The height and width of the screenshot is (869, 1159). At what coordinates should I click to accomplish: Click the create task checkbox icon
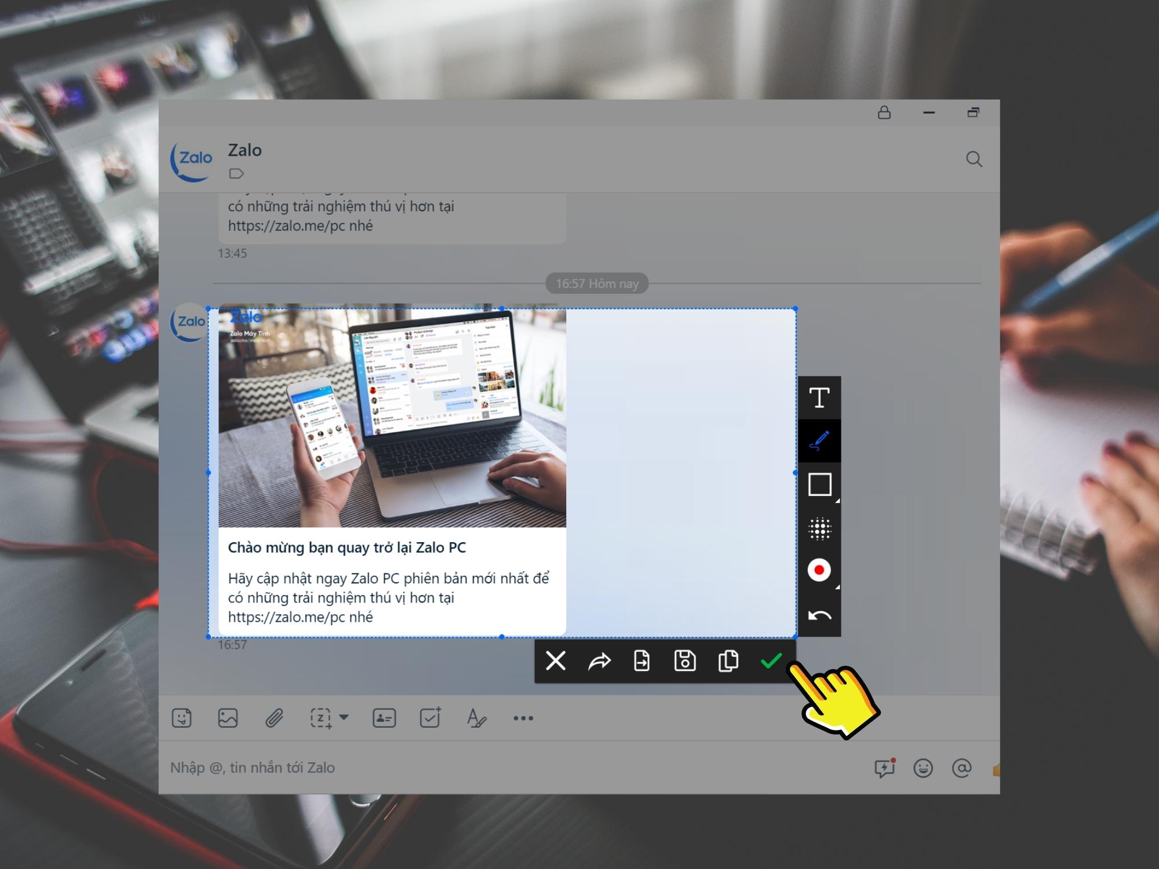tap(430, 718)
